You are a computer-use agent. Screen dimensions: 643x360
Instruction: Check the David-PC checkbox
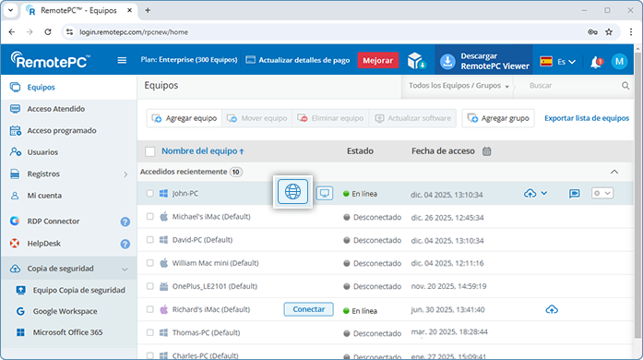pyautogui.click(x=150, y=240)
